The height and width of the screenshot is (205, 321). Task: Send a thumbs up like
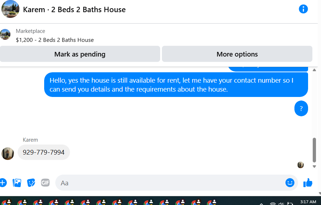(x=308, y=183)
